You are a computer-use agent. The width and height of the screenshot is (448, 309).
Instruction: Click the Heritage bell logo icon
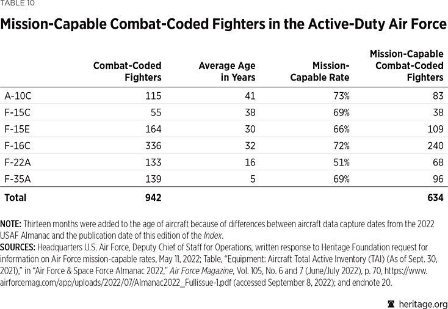(x=391, y=304)
